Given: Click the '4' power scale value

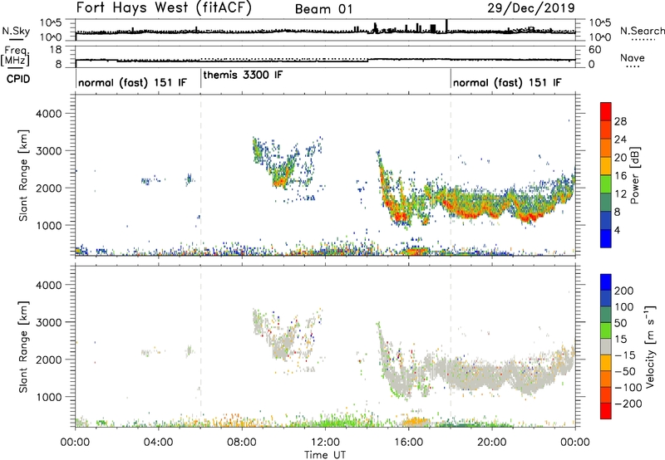Looking at the screenshot, I should coord(617,230).
